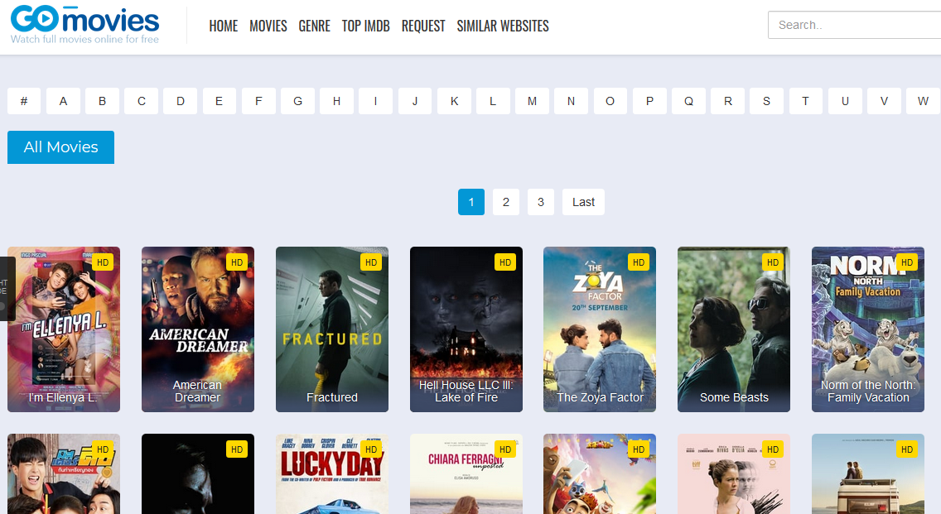Open the Thai comedy poster in second row
The image size is (941, 514).
pyautogui.click(x=64, y=473)
